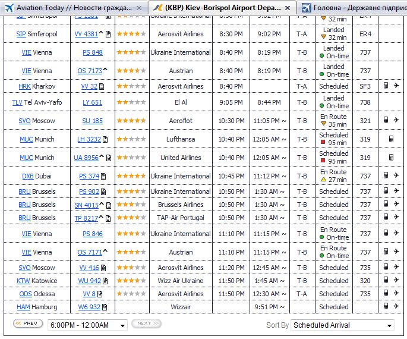Click the mobile alert icon for Moscow SU 185
This screenshot has height=339, width=407.
click(x=386, y=120)
